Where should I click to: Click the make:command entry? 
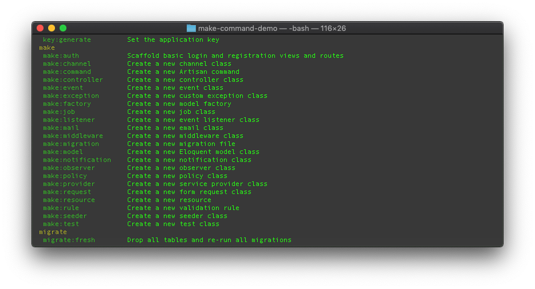pyautogui.click(x=67, y=72)
